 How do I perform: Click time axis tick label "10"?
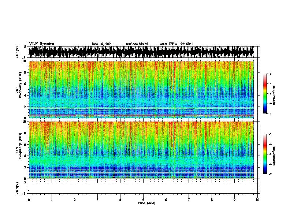(257, 200)
